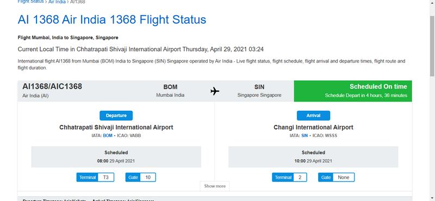The image size is (435, 201).
Task: Click the arrival Scheduled 10:00 time box
Action: tap(313, 157)
